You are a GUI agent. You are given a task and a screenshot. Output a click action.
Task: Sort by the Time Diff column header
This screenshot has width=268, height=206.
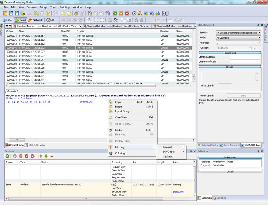[68, 31]
